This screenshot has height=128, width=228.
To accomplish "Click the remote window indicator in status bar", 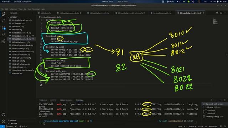I will click(x=2, y=127).
